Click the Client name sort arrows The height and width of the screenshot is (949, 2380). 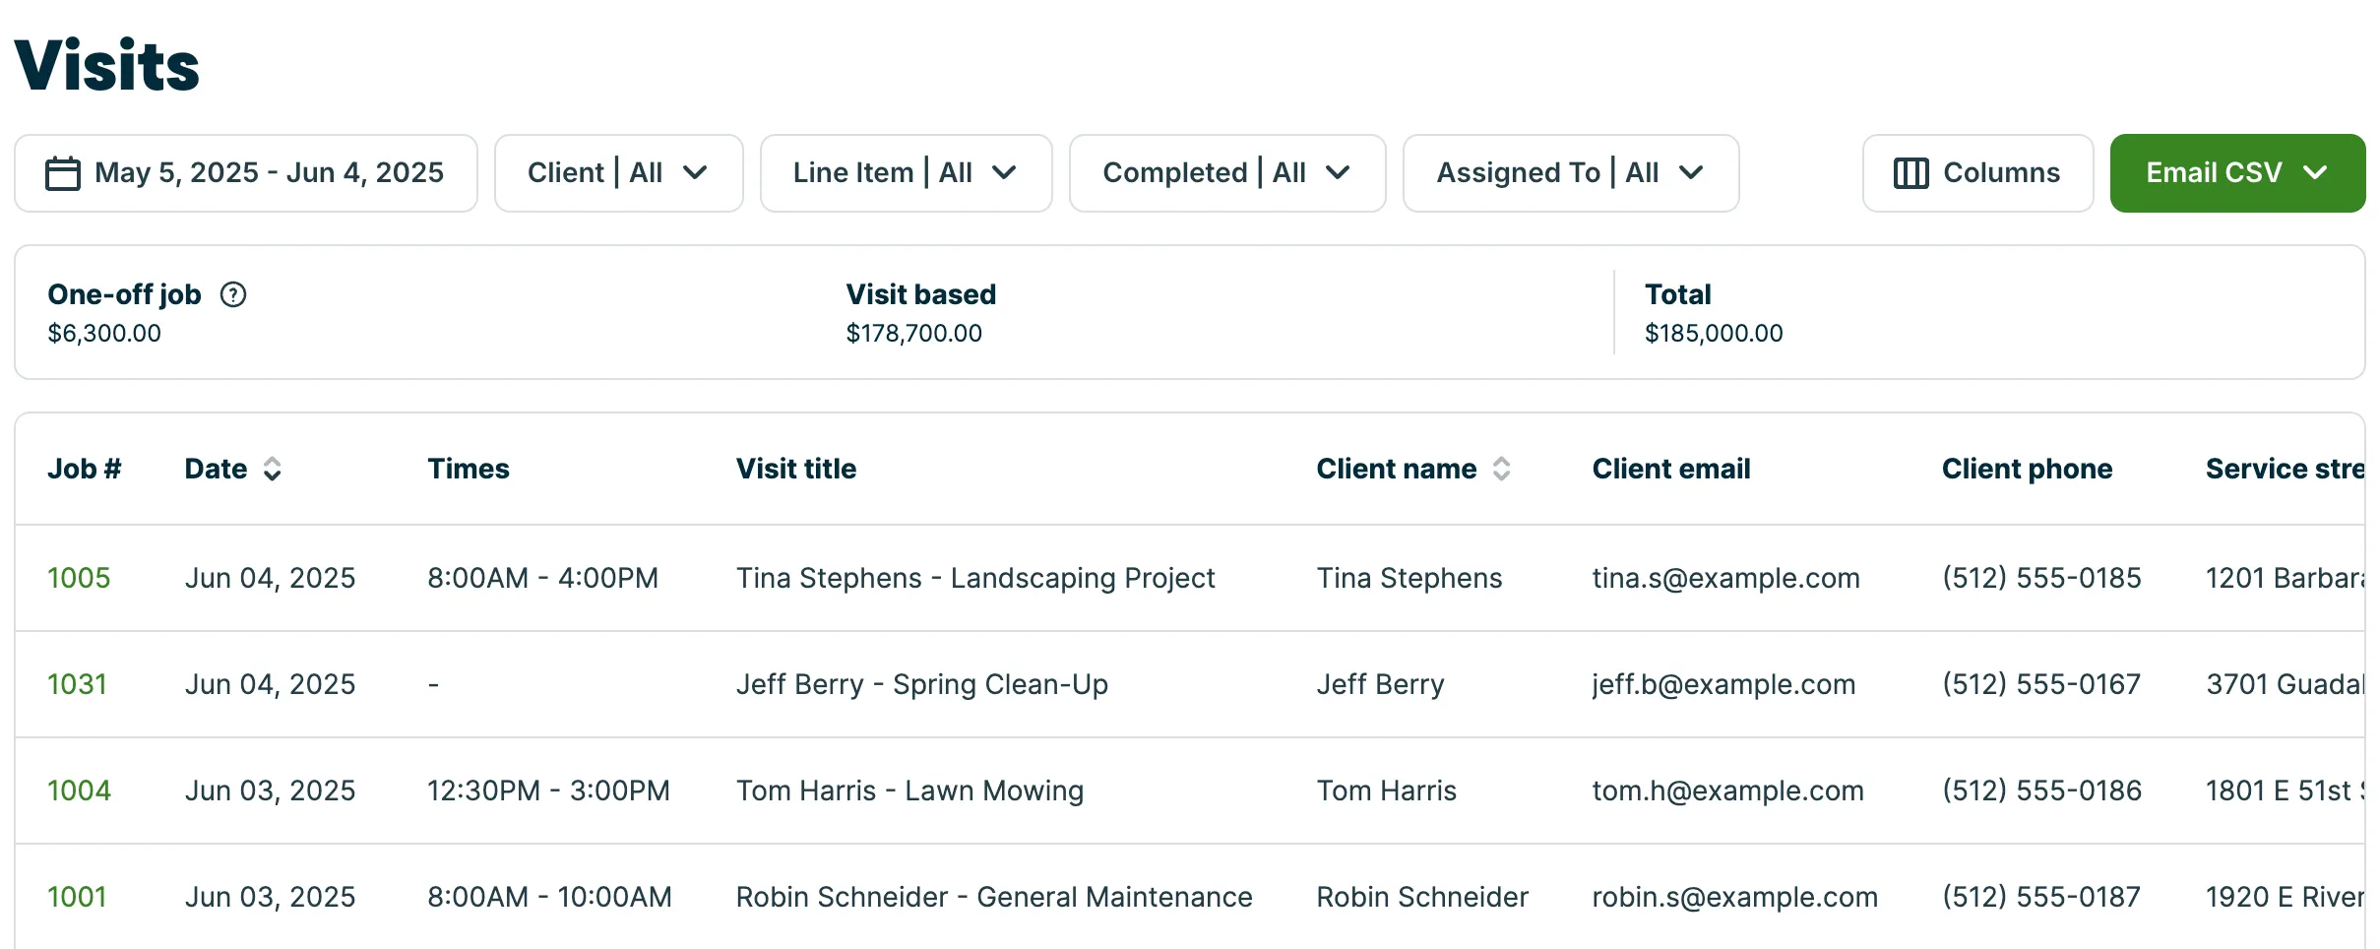1502,469
